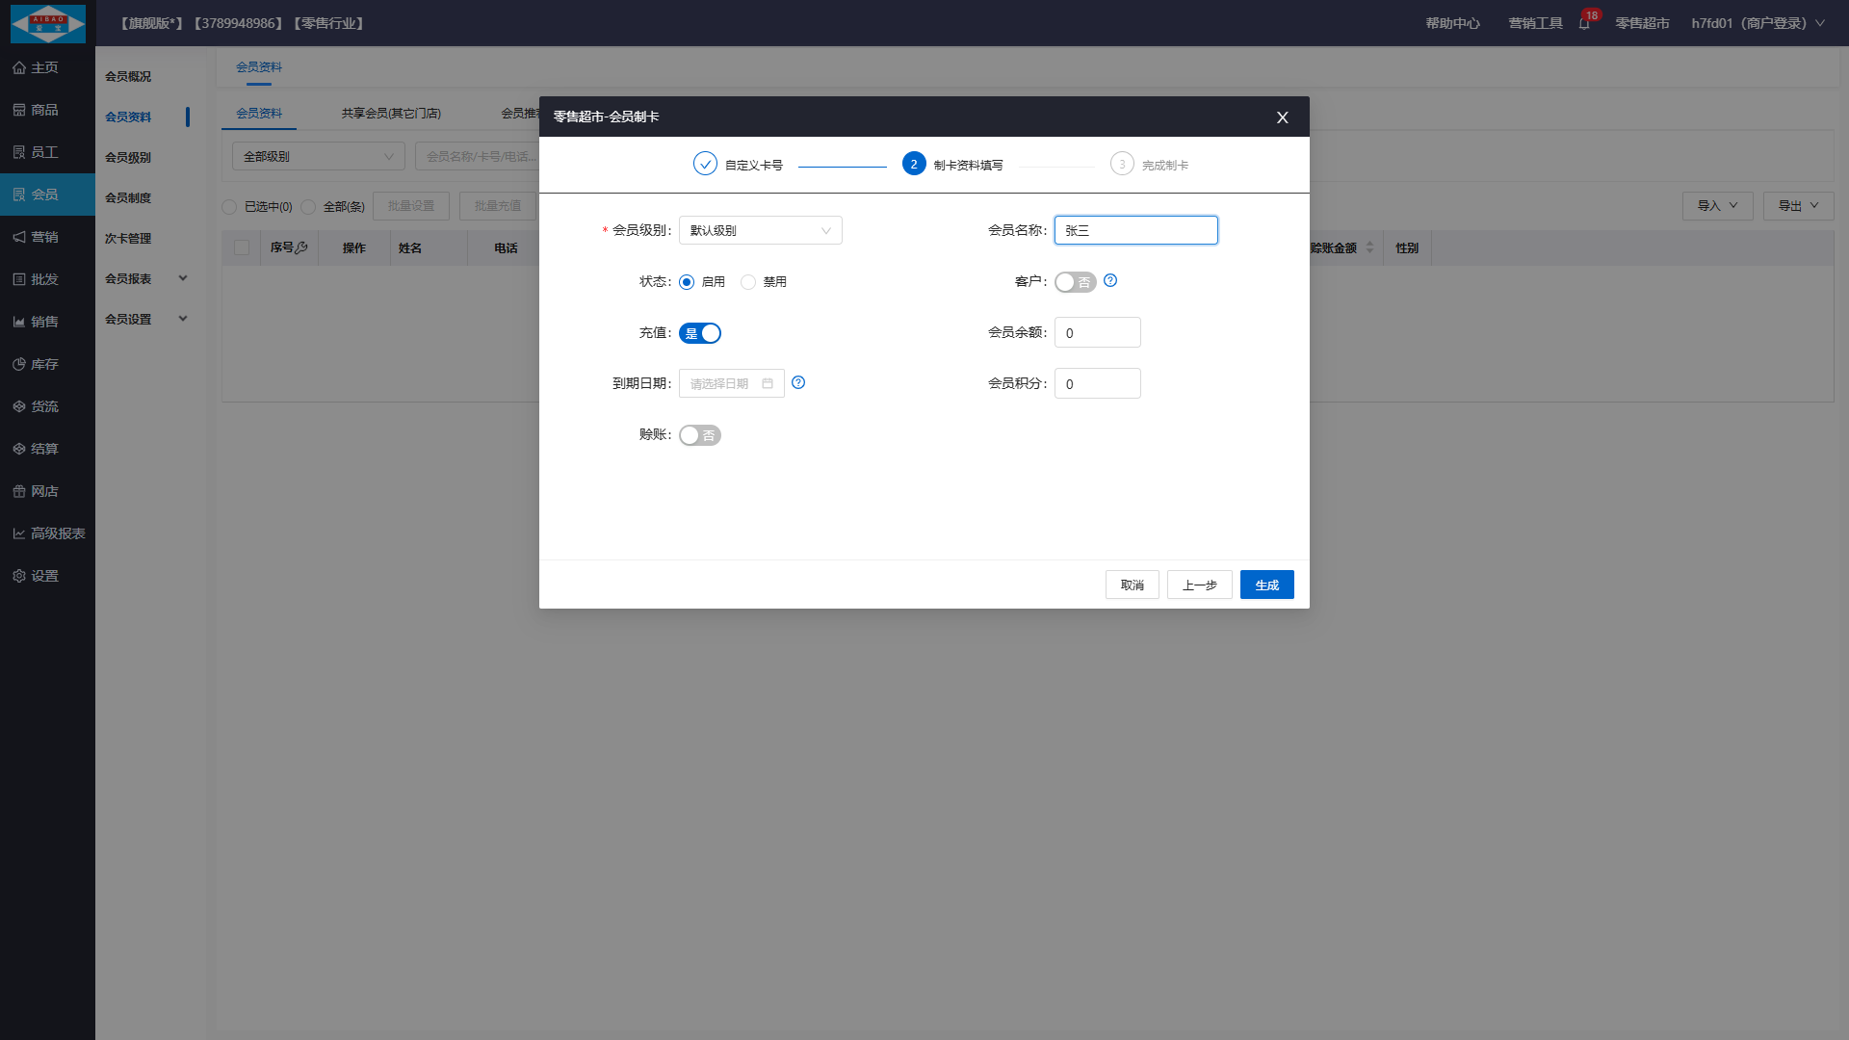Enable the 赊账 toggle
The width and height of the screenshot is (1849, 1040).
click(700, 435)
